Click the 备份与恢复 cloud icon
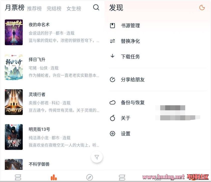211x182 pixels. coord(112,103)
